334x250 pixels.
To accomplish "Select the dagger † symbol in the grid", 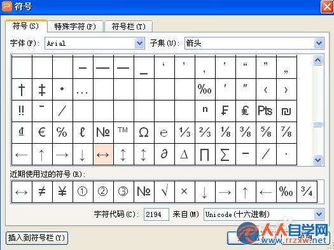I will [x=22, y=90].
